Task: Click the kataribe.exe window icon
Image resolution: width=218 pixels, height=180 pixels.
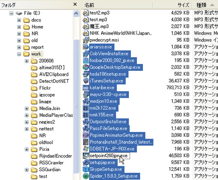Action: point(86,88)
